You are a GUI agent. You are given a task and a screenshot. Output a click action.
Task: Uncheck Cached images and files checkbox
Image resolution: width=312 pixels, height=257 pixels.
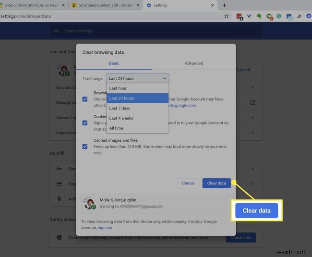pos(85,147)
